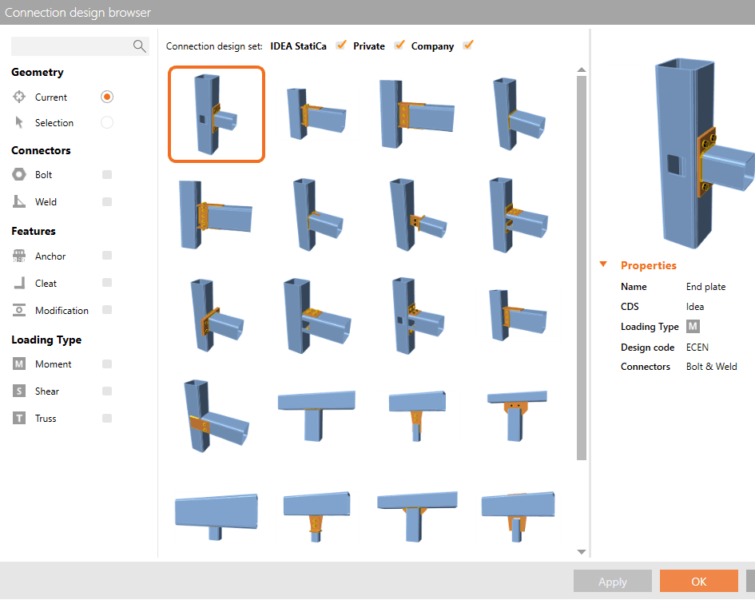
Task: Select the highlighted end plate connection thumbnail
Action: coord(217,114)
